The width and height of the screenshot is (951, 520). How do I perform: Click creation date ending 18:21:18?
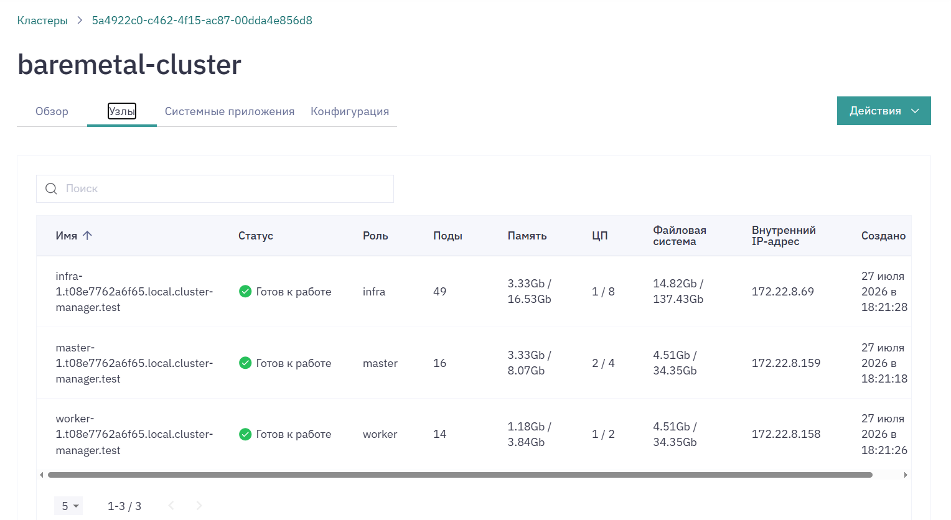[x=884, y=363]
